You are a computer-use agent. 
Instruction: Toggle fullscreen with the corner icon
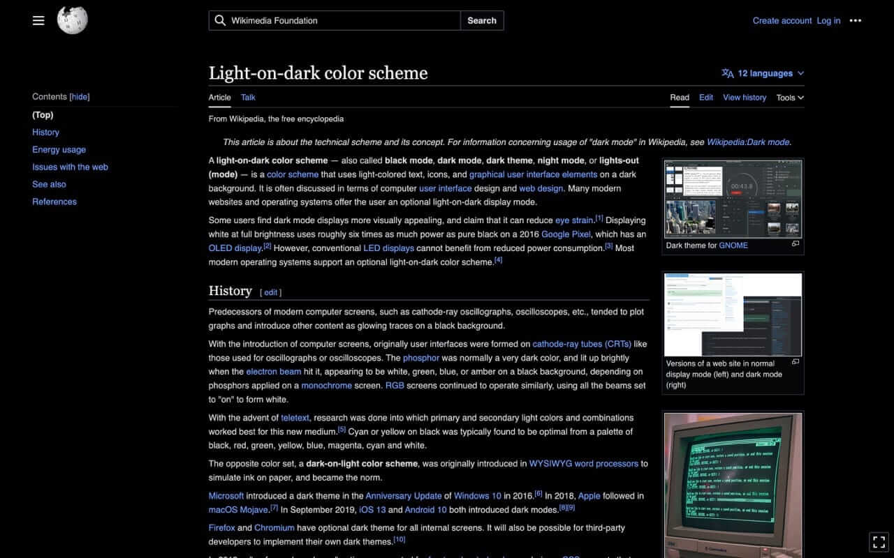[x=879, y=541]
